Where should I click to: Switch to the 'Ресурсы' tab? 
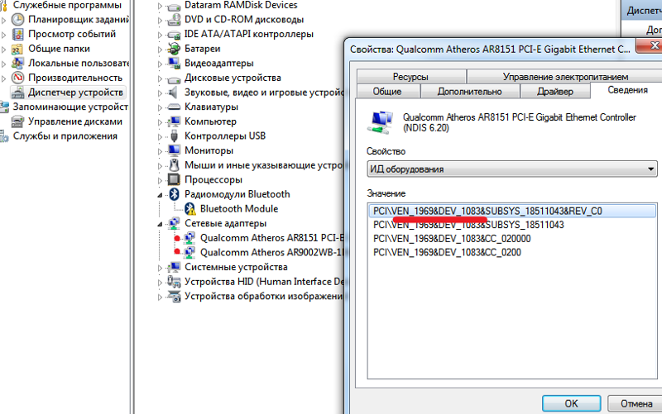pyautogui.click(x=411, y=77)
